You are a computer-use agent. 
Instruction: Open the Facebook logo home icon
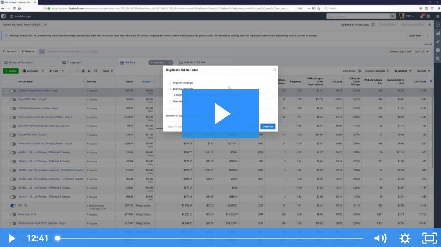click(3, 16)
